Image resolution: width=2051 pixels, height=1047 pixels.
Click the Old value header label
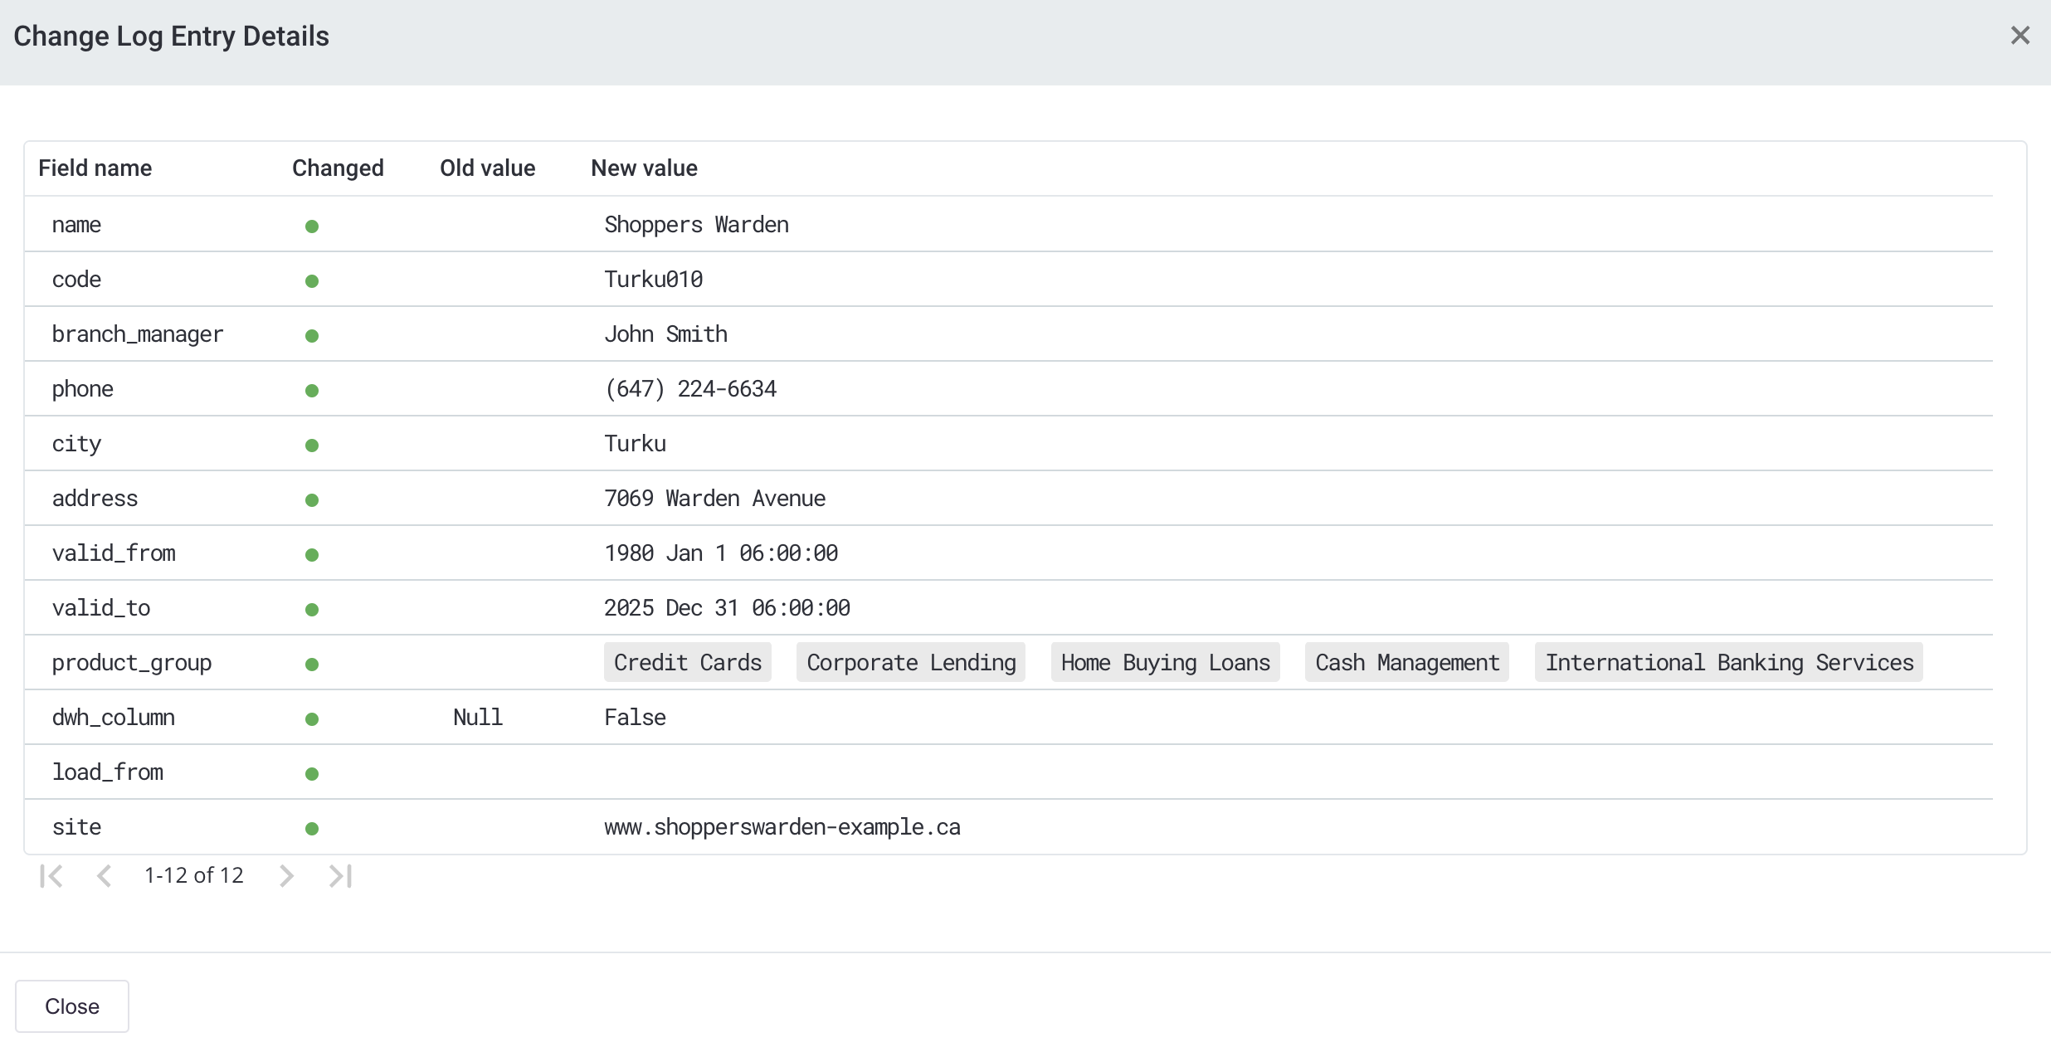pyautogui.click(x=487, y=168)
